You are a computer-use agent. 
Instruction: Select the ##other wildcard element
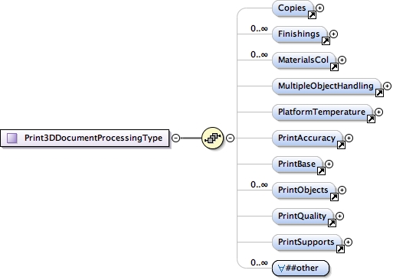point(301,268)
